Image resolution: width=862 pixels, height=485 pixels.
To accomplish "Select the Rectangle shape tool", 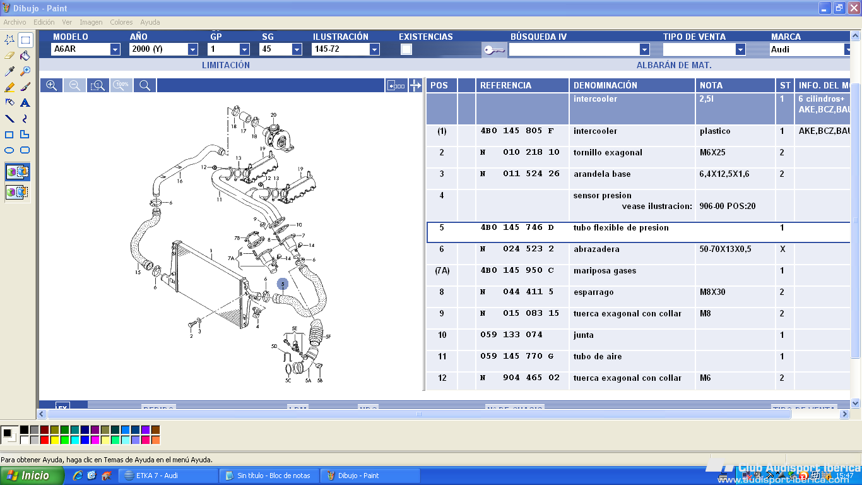I will [x=9, y=134].
